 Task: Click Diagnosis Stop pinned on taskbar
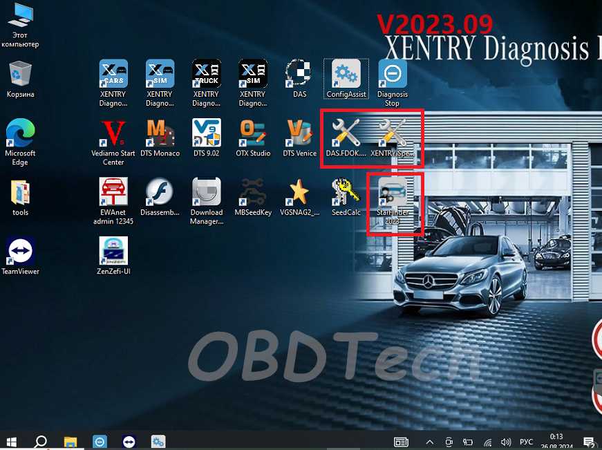point(100,442)
